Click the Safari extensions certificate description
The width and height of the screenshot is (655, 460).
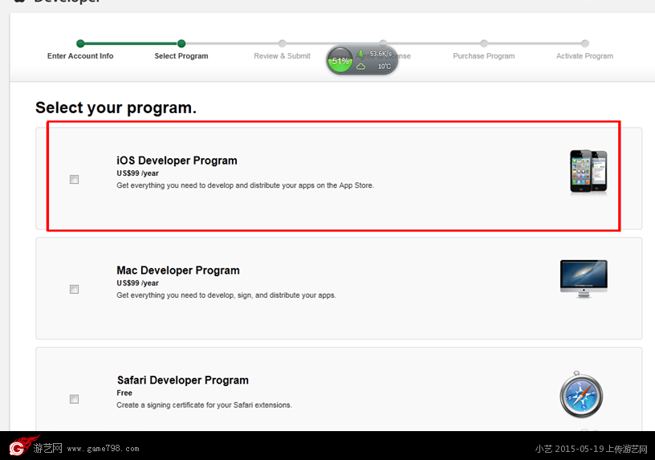pos(204,405)
